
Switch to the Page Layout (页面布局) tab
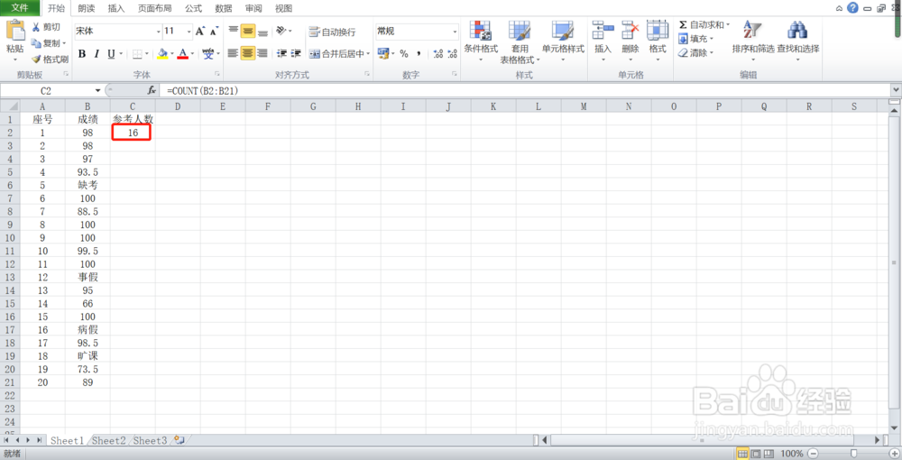click(155, 8)
